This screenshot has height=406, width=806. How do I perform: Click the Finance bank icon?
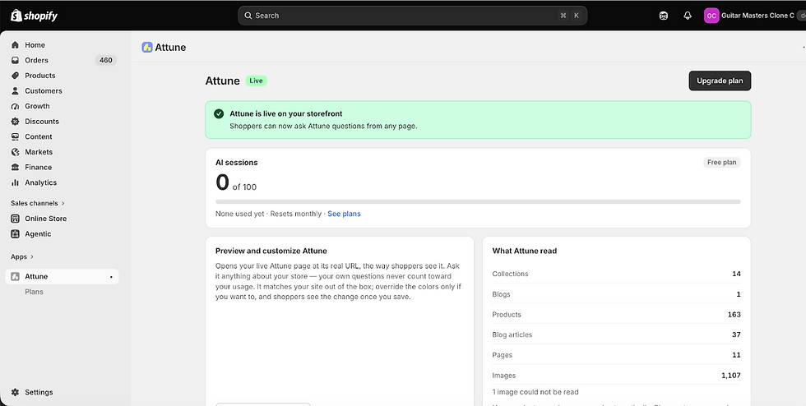(15, 167)
